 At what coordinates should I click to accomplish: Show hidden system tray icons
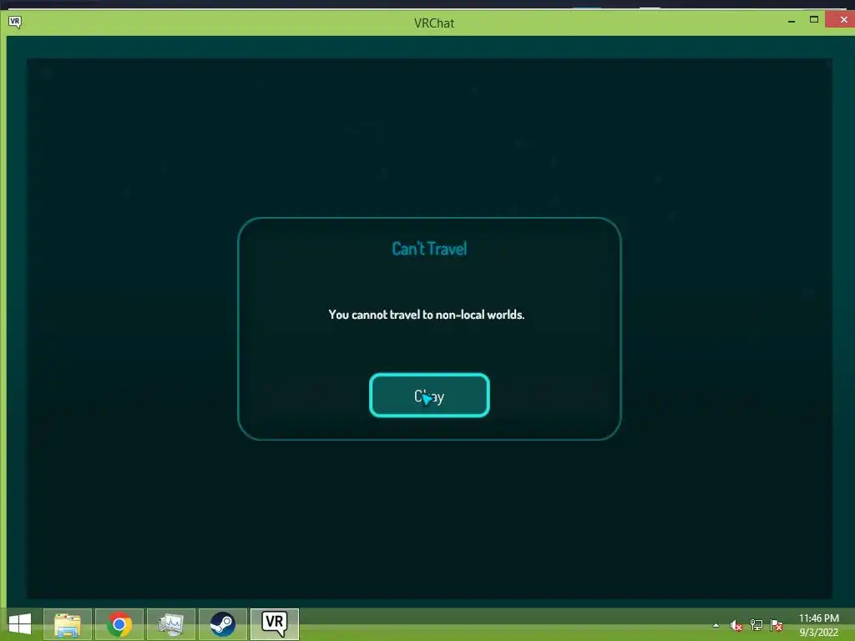click(716, 625)
